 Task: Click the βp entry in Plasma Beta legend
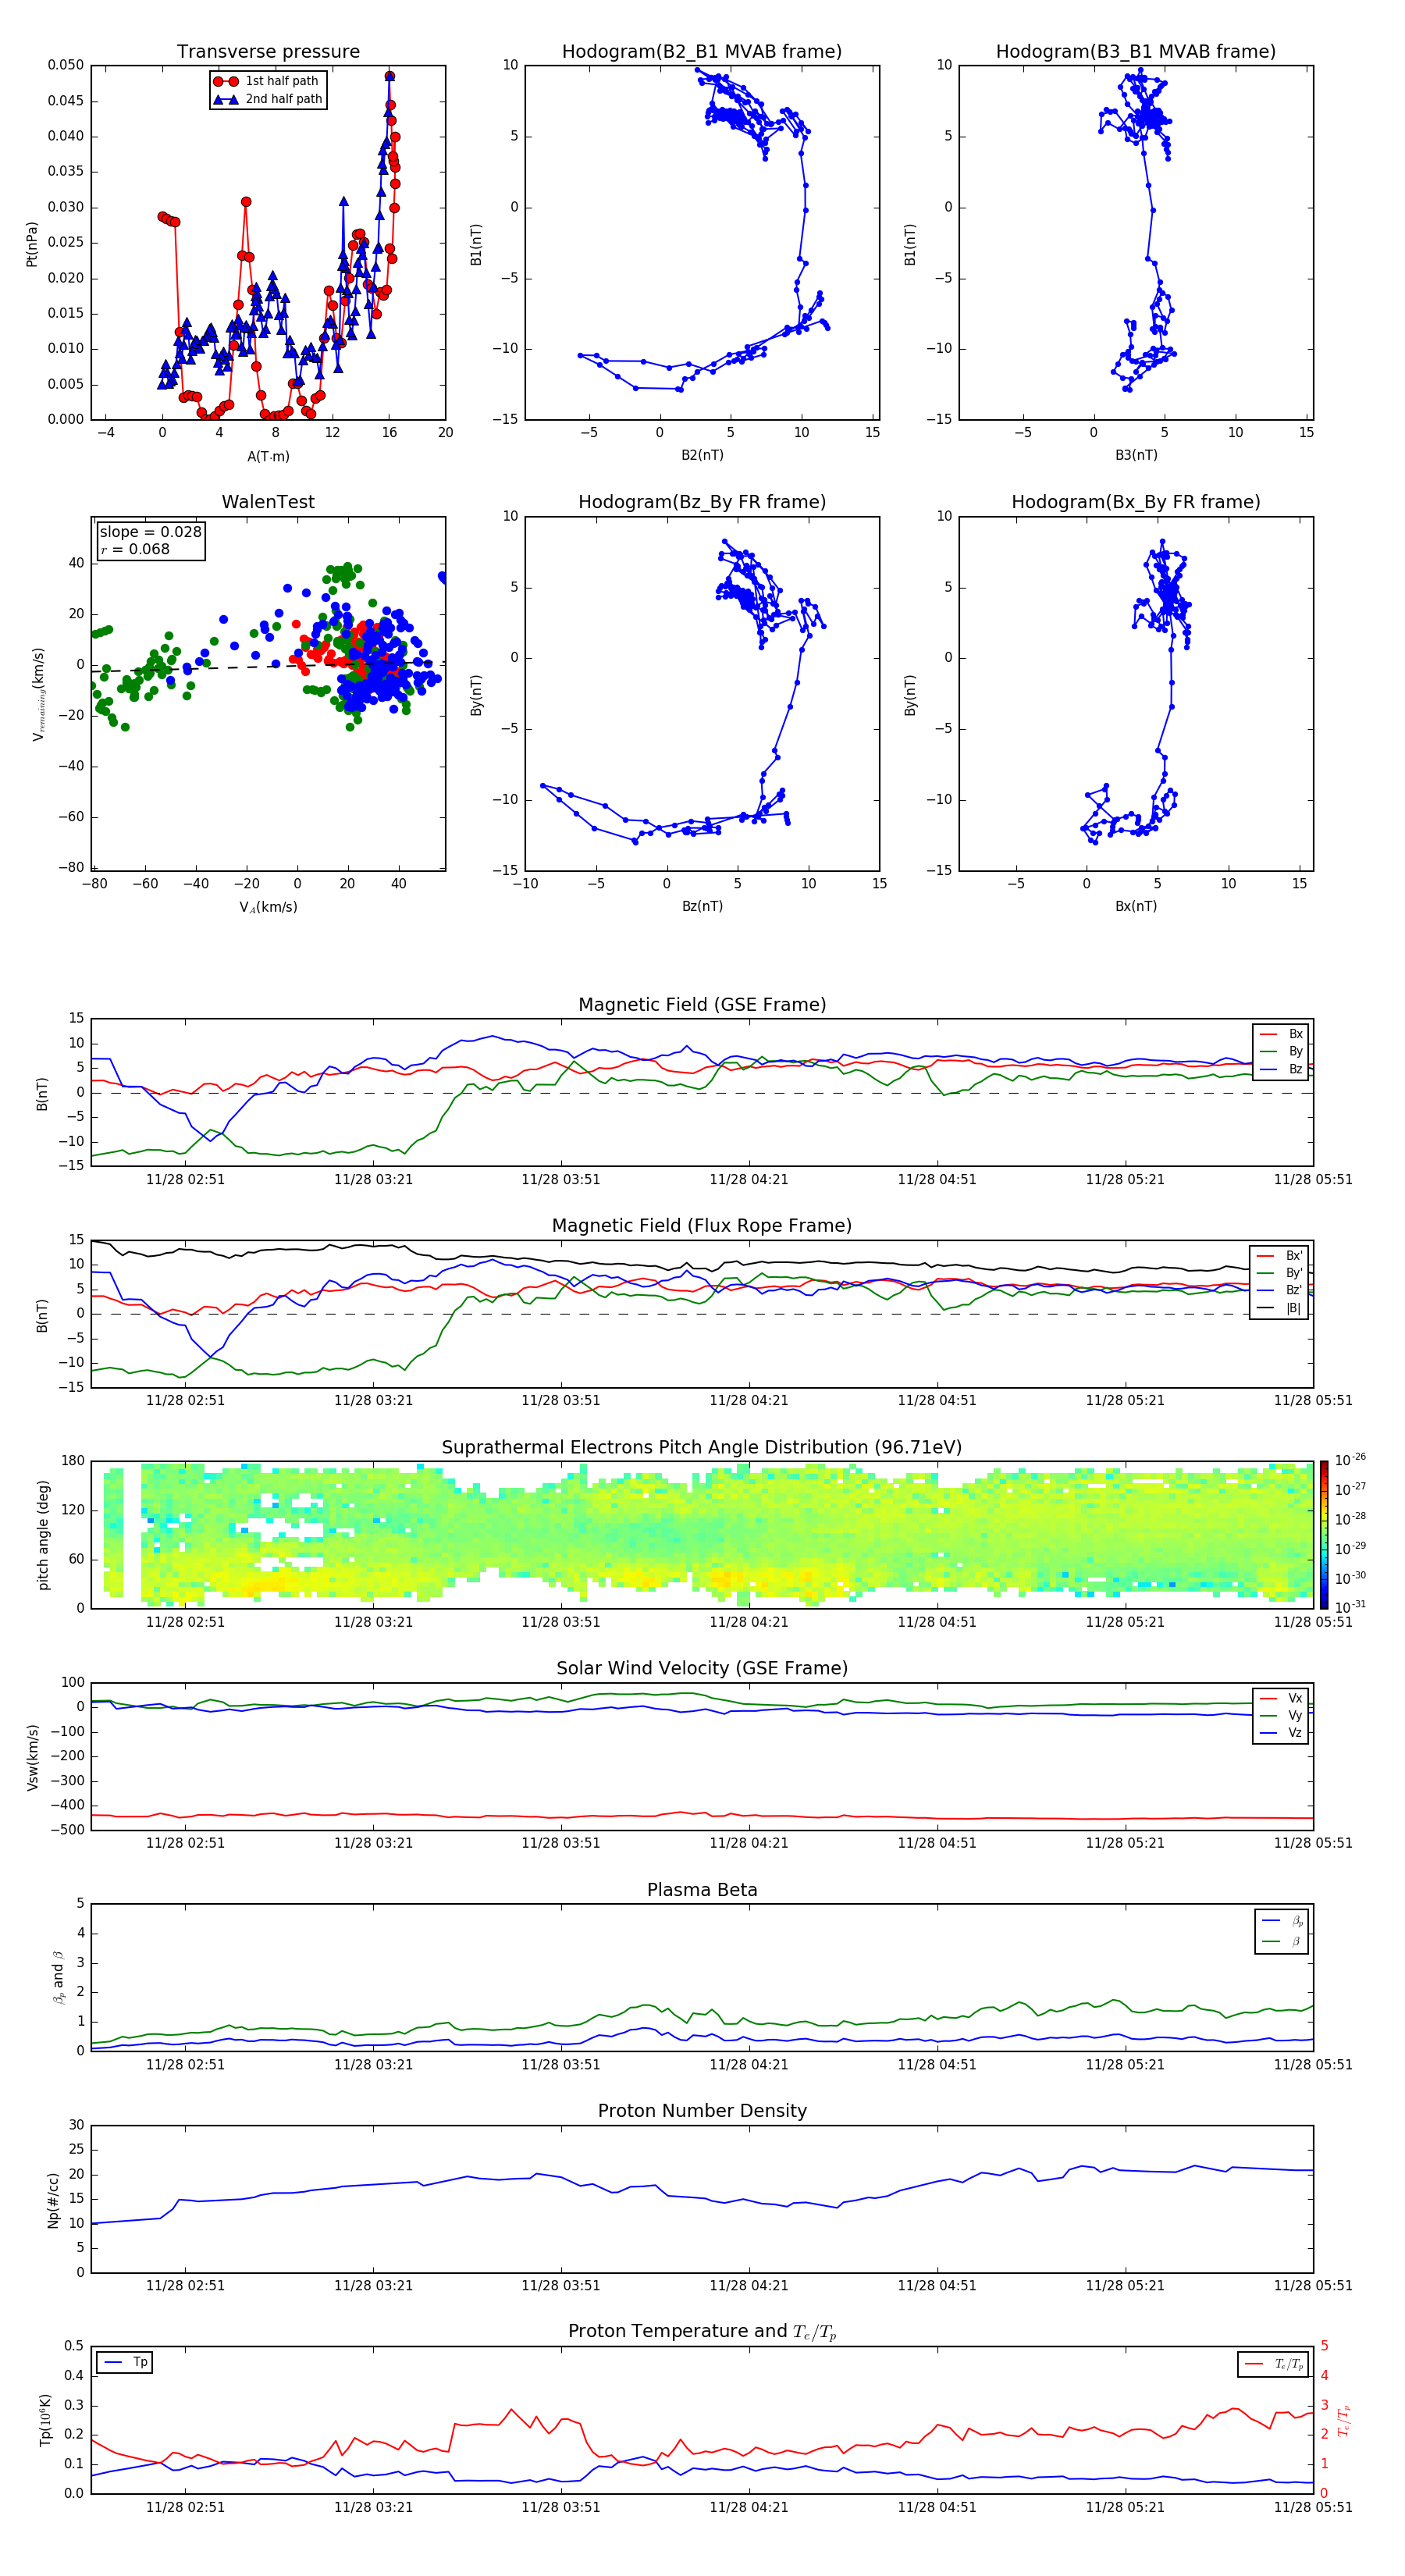click(x=1282, y=1920)
